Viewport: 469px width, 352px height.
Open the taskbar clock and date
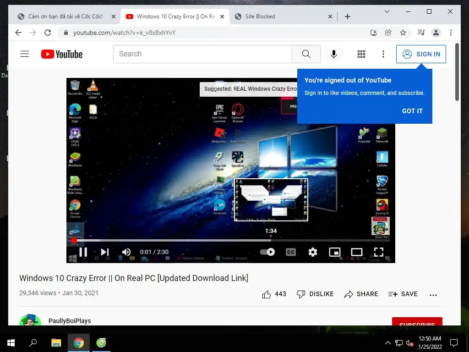(x=430, y=343)
